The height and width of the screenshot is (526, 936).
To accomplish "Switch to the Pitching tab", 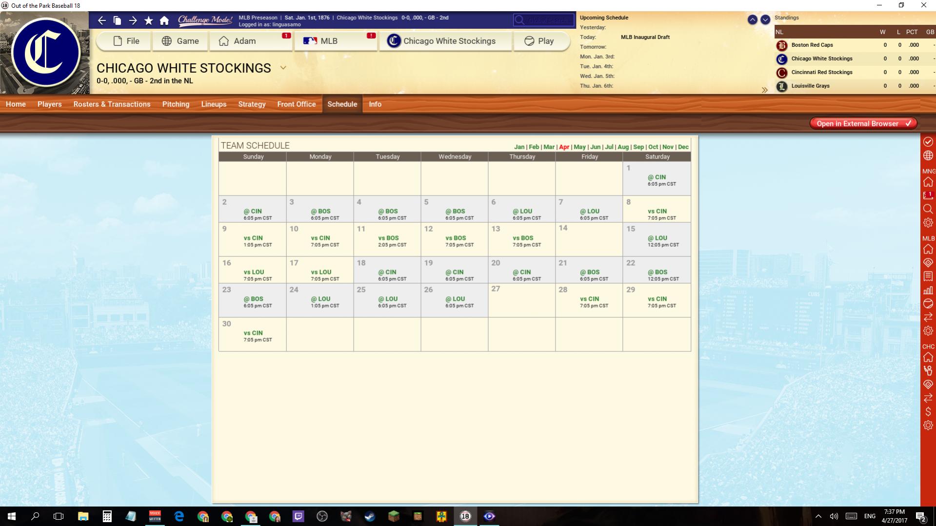I will tap(176, 104).
